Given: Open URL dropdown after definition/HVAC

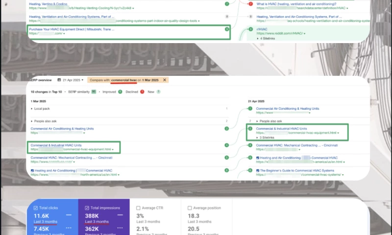Looking at the screenshot, I should [347, 8].
